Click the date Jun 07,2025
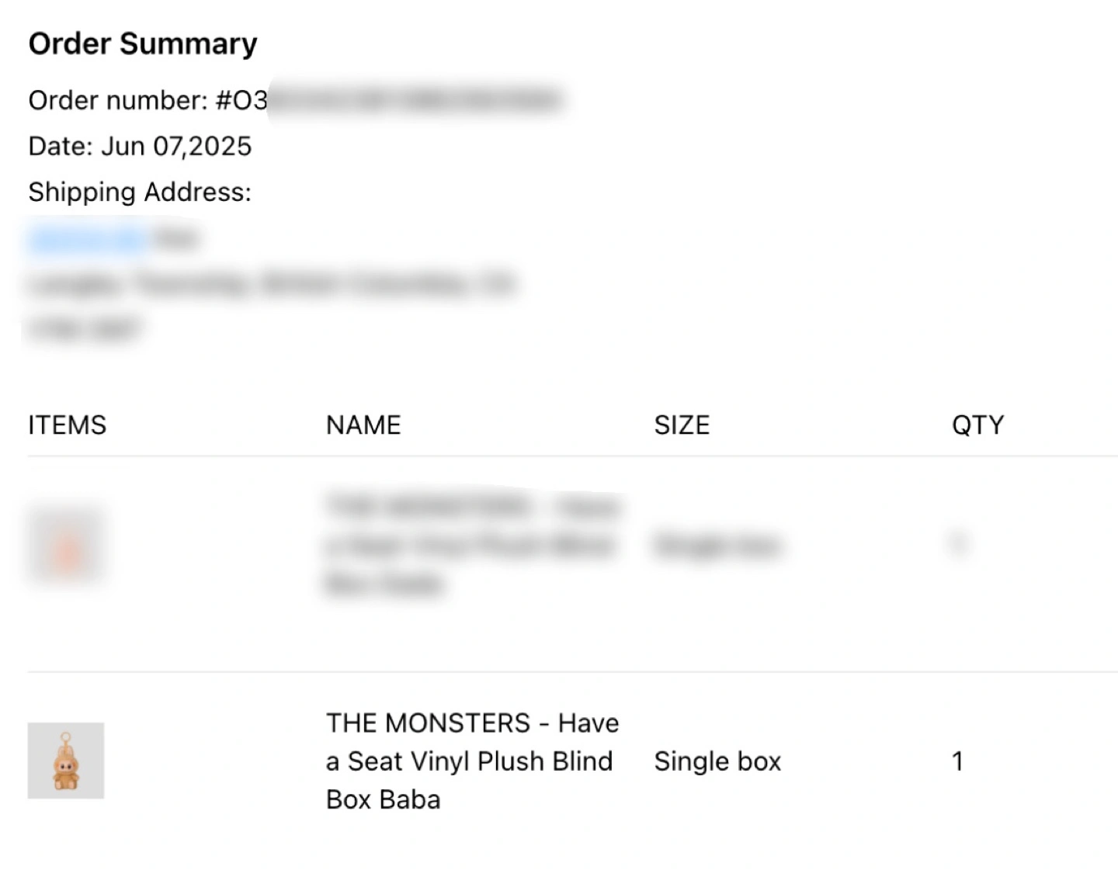Screen dimensions: 1118x870 click(x=177, y=146)
